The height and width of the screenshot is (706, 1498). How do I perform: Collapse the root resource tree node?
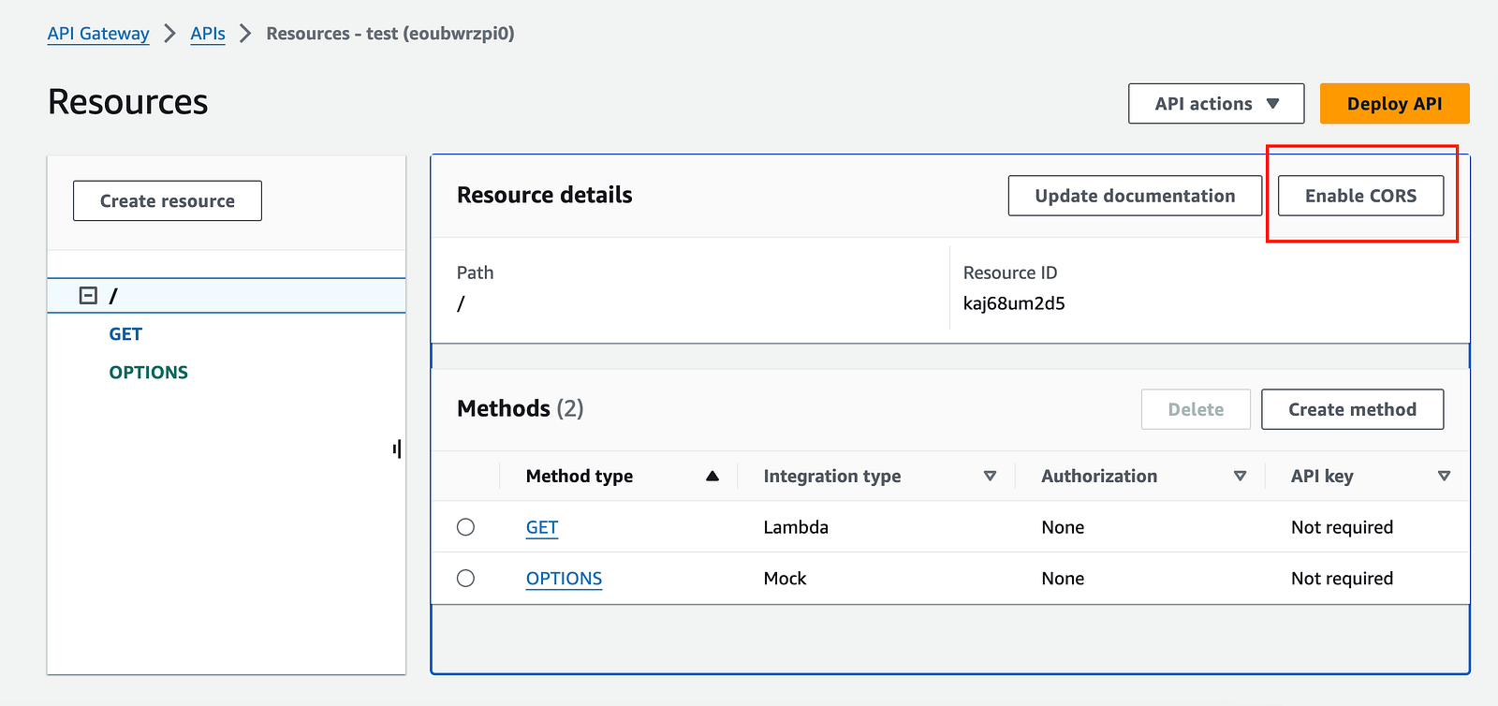(88, 296)
